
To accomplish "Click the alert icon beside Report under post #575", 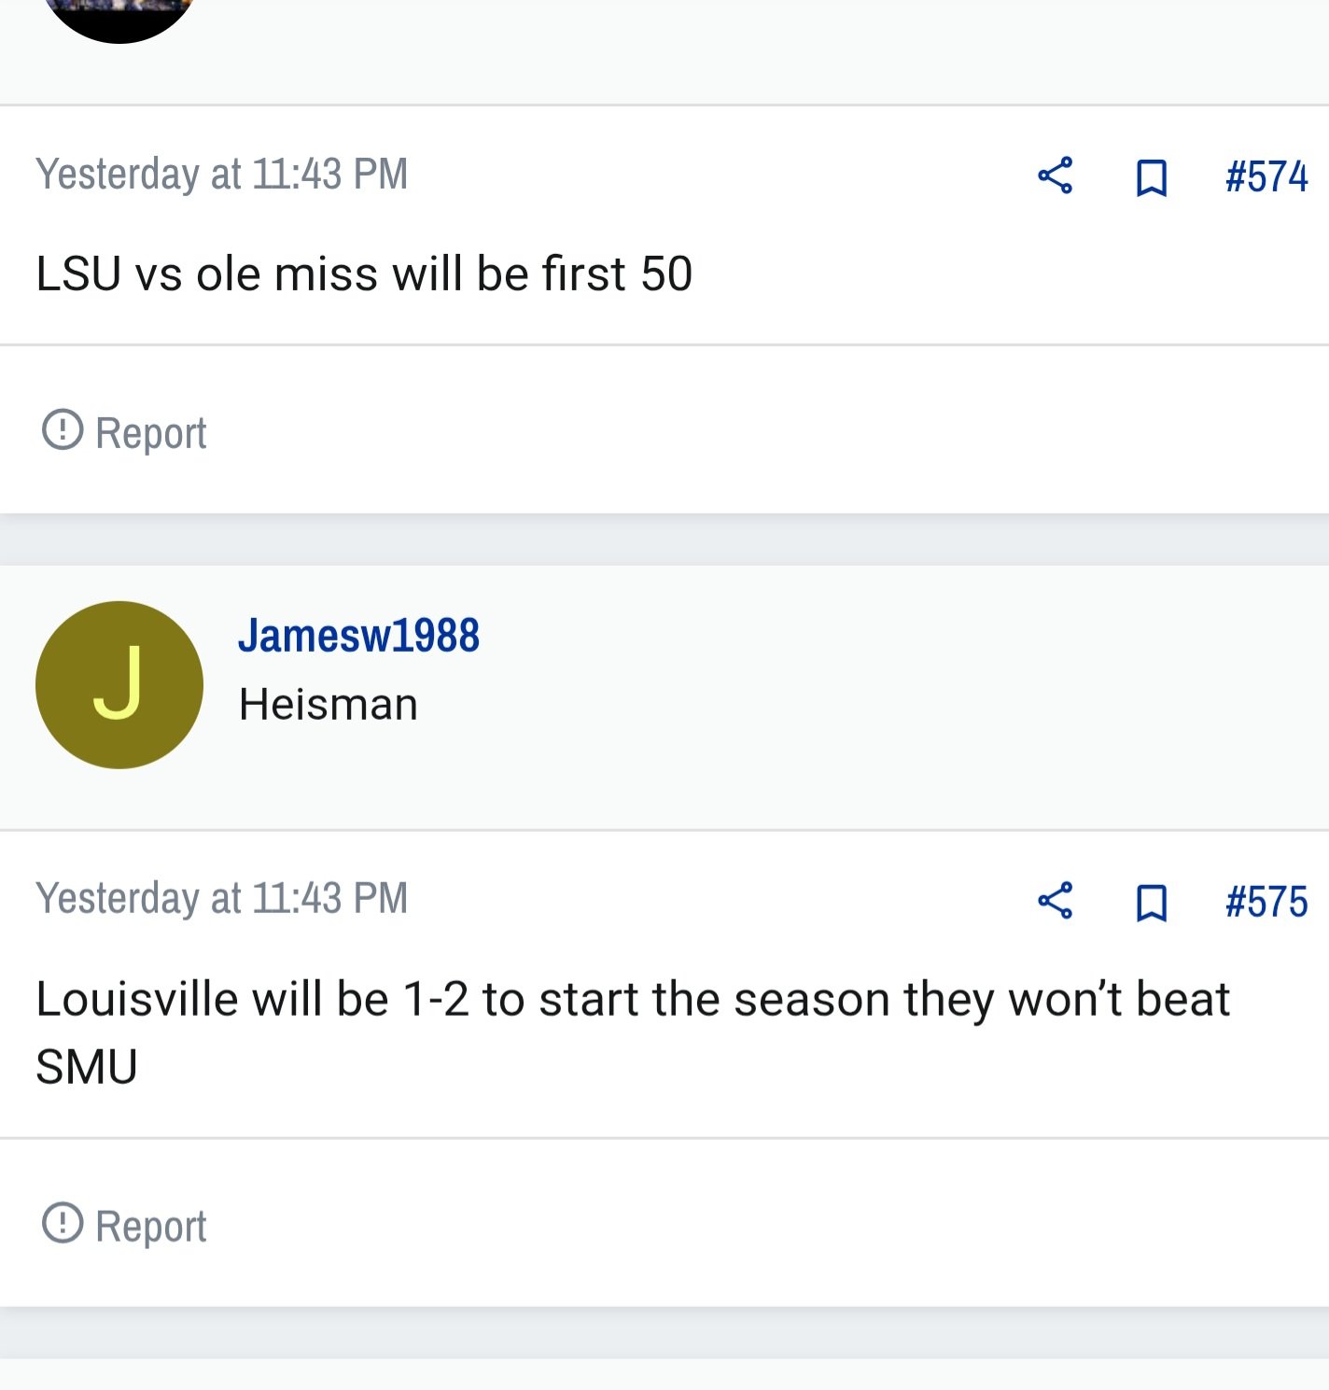I will tap(63, 1223).
